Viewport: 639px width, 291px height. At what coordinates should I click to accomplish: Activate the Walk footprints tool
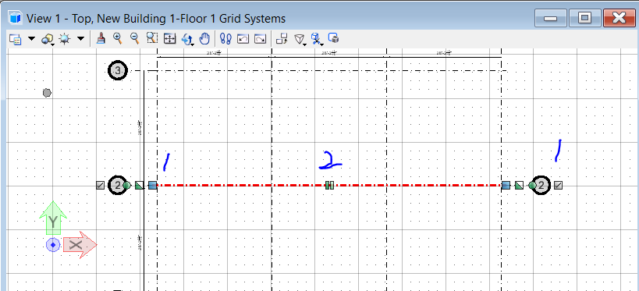tap(225, 39)
